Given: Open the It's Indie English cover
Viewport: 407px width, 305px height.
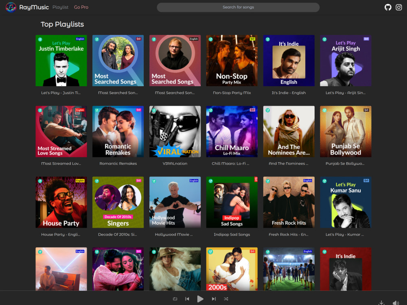Looking at the screenshot, I should click(289, 61).
